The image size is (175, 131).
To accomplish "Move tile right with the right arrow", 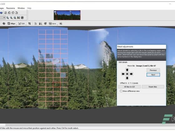I will [x=131, y=74].
